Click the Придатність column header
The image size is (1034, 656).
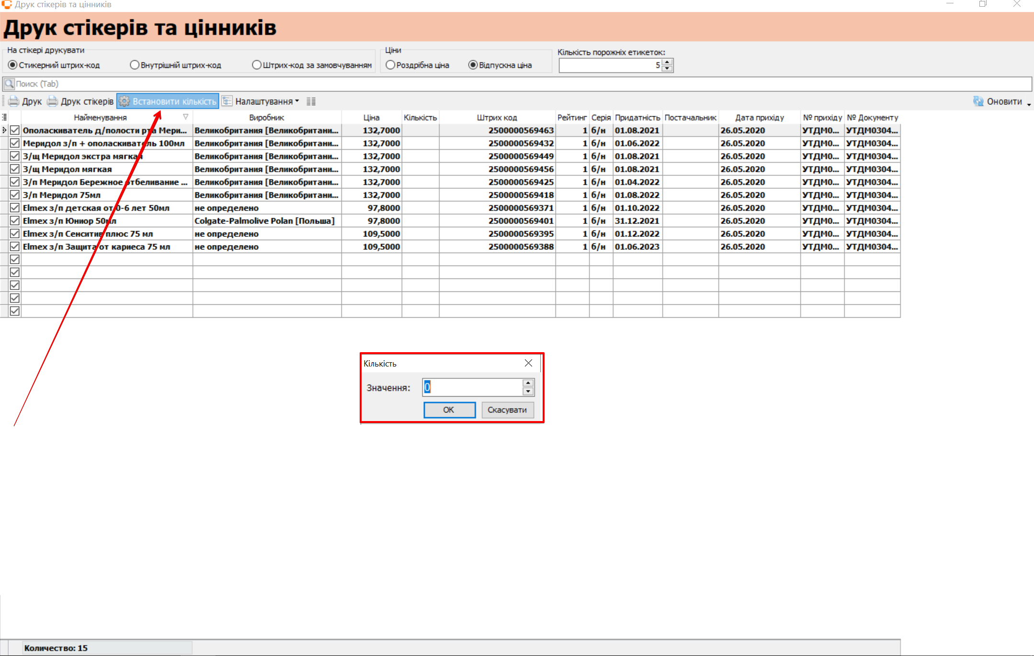[x=637, y=118]
